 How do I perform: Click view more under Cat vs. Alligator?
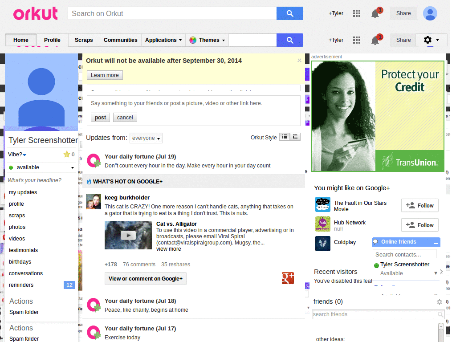click(x=169, y=249)
